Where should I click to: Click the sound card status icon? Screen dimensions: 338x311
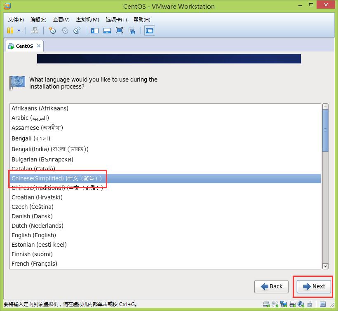point(302,305)
